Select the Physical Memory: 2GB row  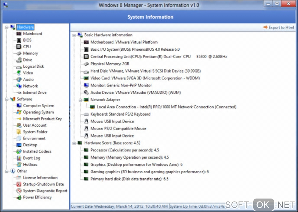(x=110, y=64)
